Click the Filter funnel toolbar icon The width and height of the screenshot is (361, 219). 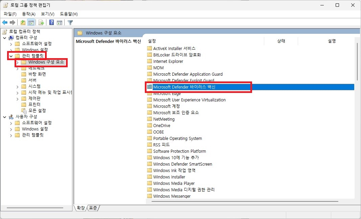point(70,23)
